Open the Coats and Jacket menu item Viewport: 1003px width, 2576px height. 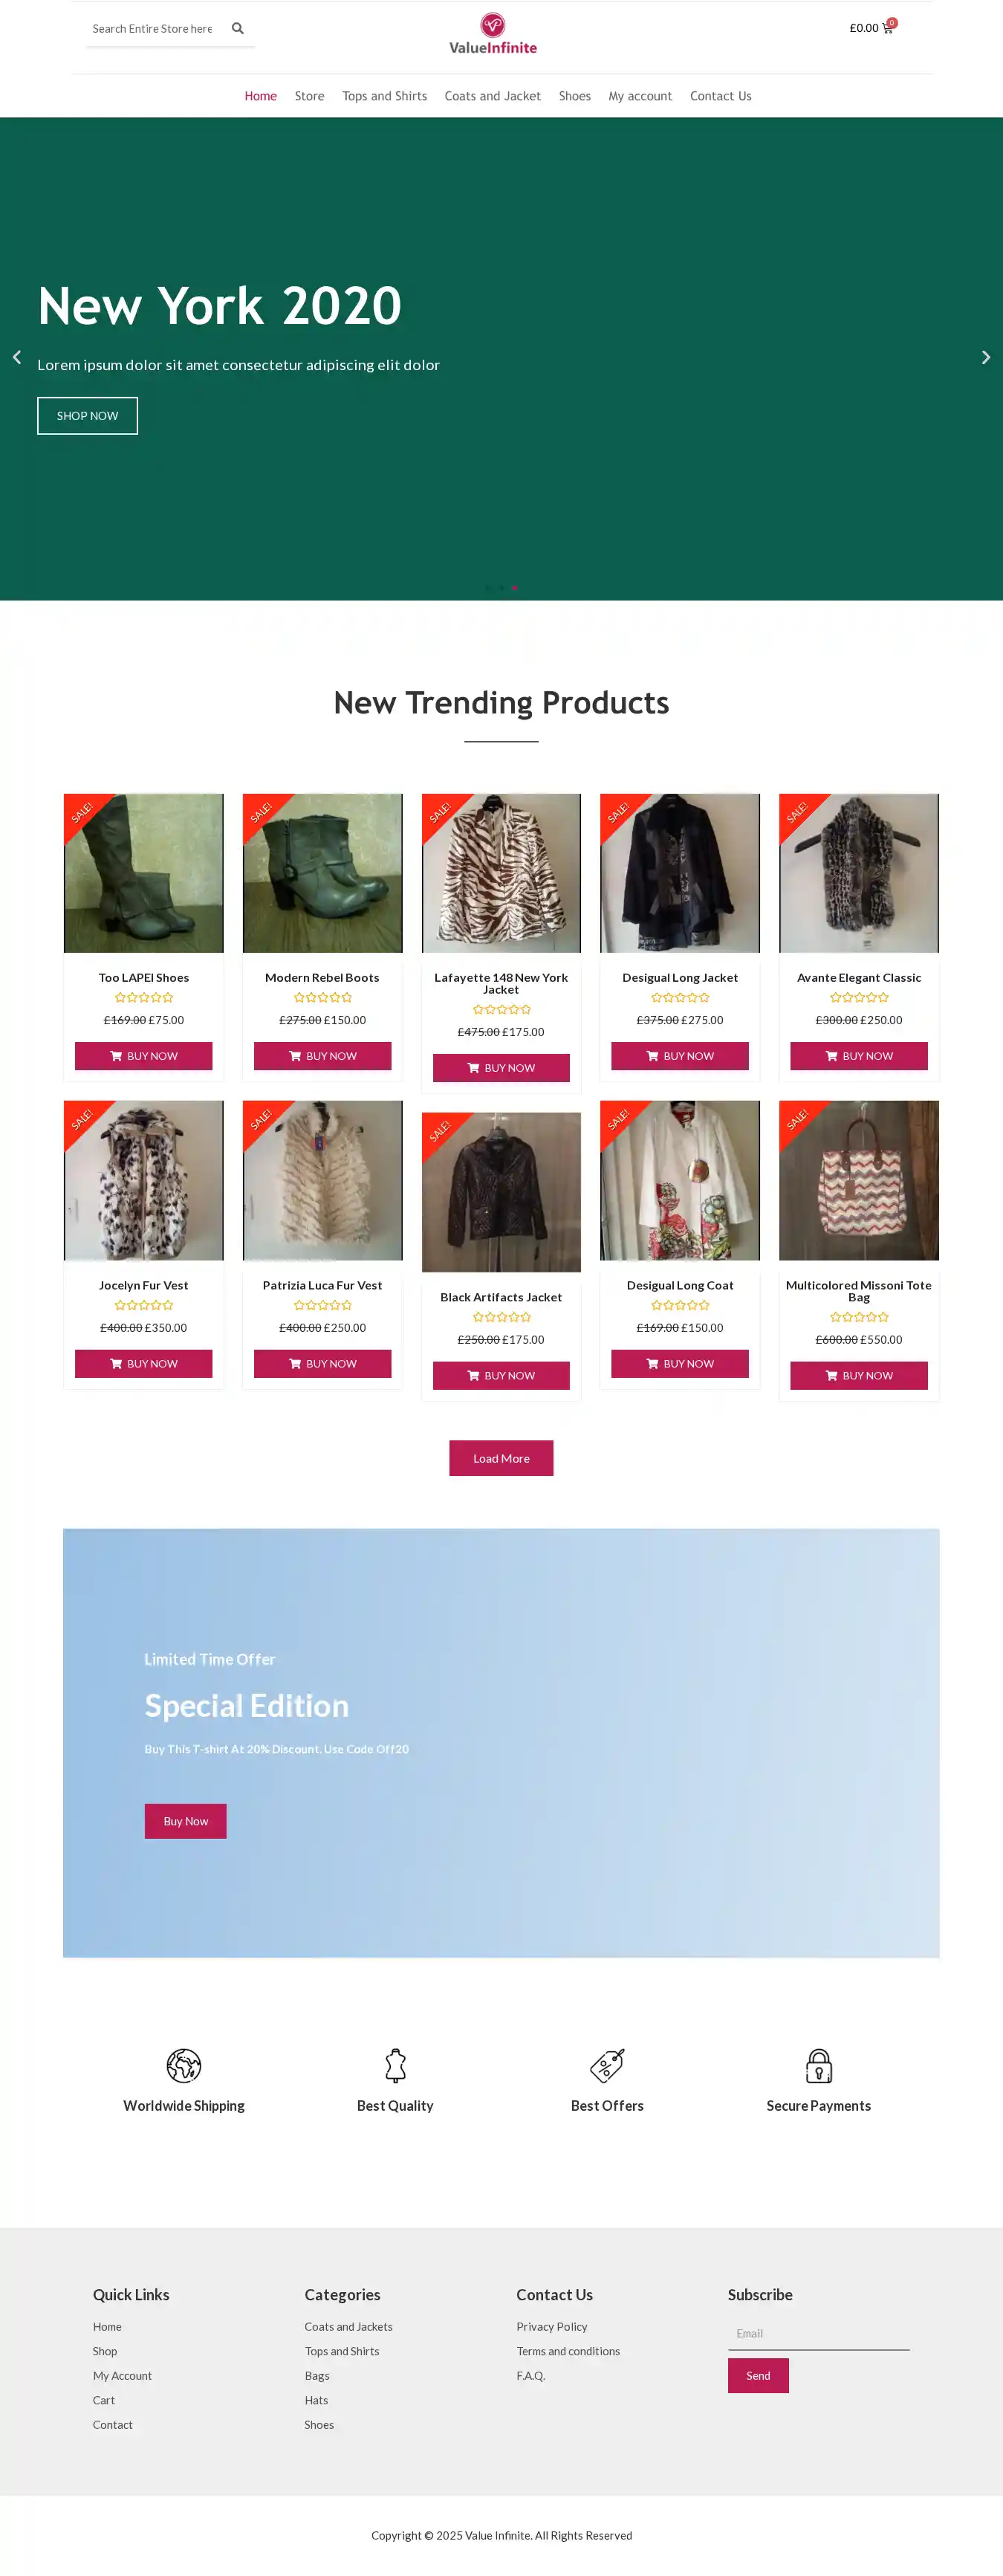[x=492, y=96]
